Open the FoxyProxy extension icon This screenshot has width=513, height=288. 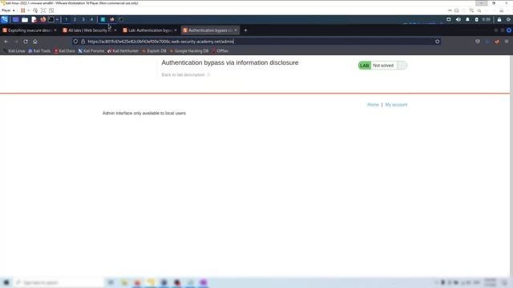[497, 42]
